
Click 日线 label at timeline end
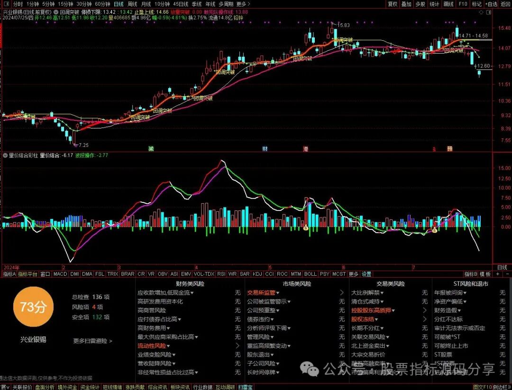click(502, 267)
